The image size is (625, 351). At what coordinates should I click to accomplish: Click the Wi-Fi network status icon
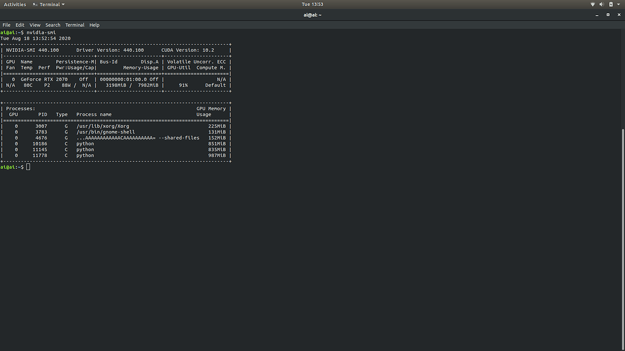[593, 4]
